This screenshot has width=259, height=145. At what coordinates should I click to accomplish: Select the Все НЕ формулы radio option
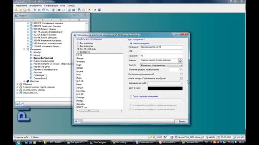78,49
